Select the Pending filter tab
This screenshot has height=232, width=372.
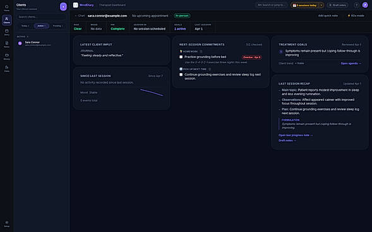click(57, 26)
